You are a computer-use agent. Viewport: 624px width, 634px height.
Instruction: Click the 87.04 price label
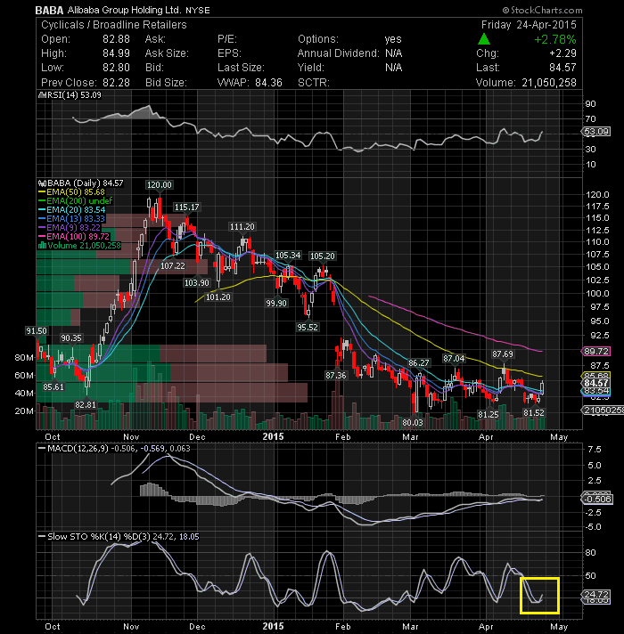coord(454,359)
